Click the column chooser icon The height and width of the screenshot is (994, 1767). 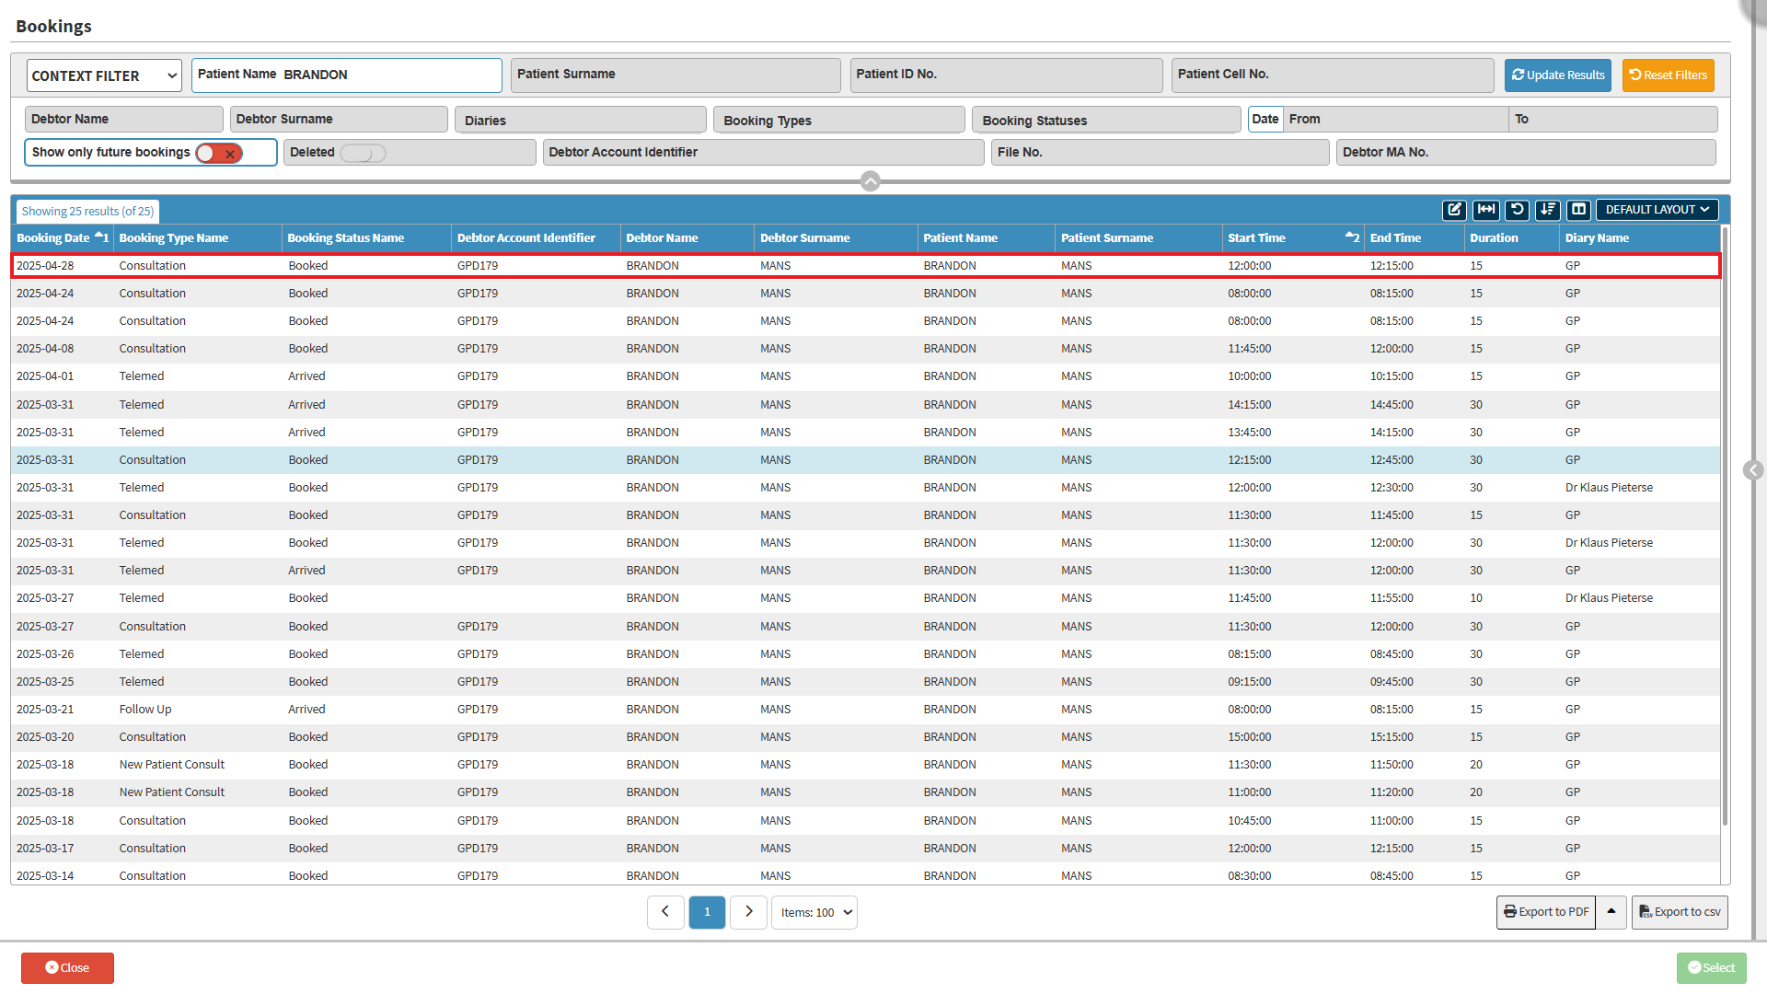click(1579, 210)
